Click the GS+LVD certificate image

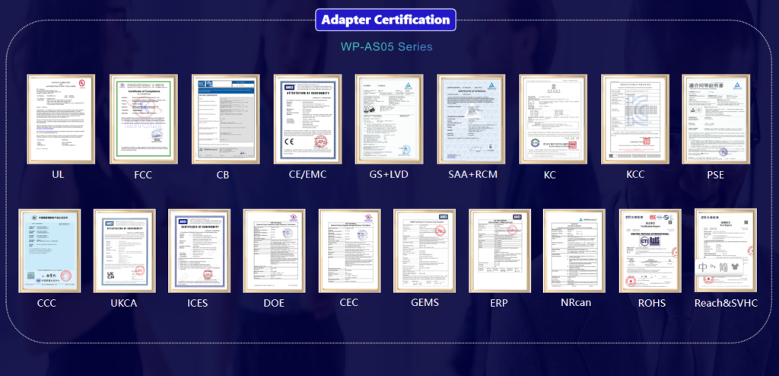pyautogui.click(x=389, y=119)
